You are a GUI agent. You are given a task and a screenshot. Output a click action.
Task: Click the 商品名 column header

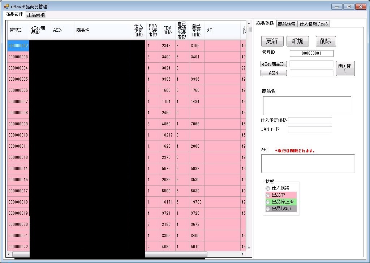click(103, 30)
